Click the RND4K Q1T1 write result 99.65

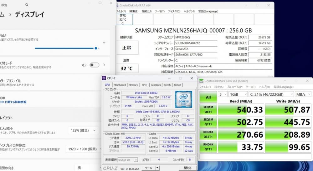coord(288,147)
